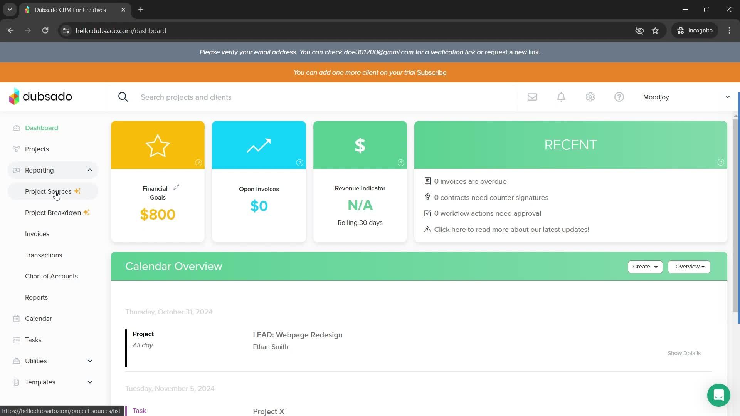
Task: Go back in browser history
Action: (11, 30)
